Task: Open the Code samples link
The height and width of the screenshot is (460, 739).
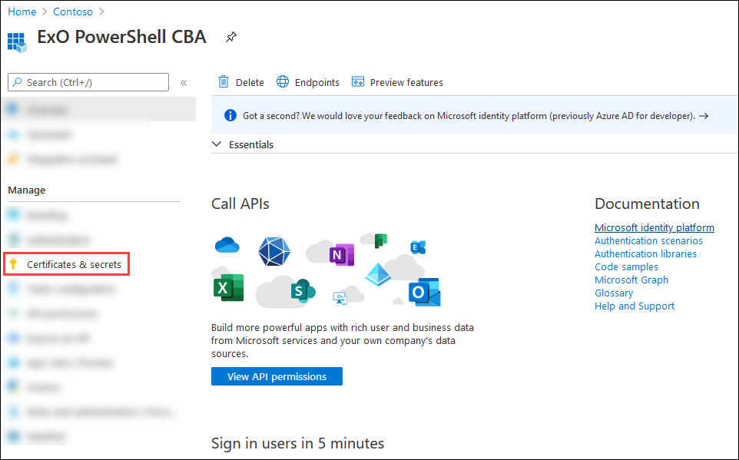Action: tap(626, 266)
